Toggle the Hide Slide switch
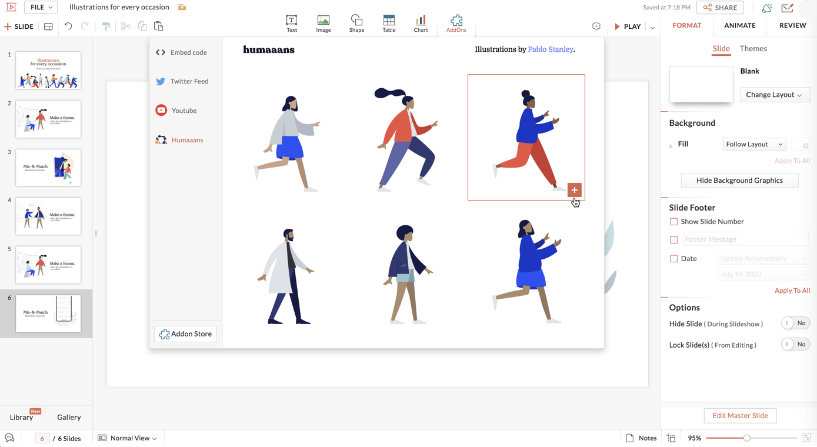Screen dimensions: 817x447 (x=795, y=323)
